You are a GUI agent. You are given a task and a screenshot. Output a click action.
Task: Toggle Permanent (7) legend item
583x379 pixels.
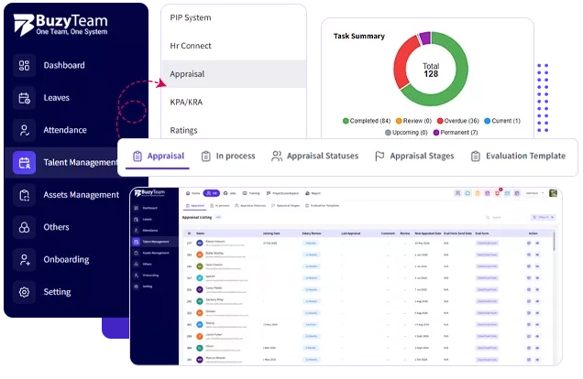(456, 132)
